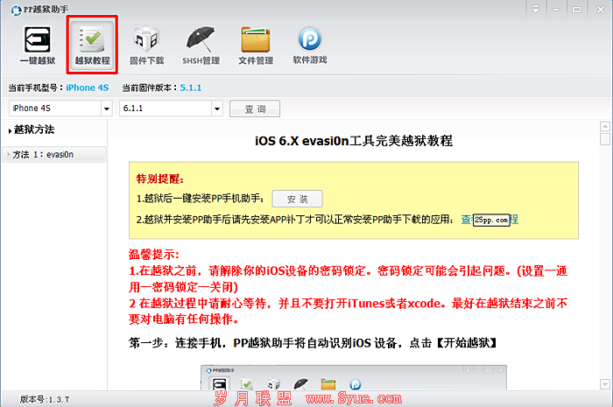
Task: Click the scrollbar down arrow
Action: click(605, 384)
